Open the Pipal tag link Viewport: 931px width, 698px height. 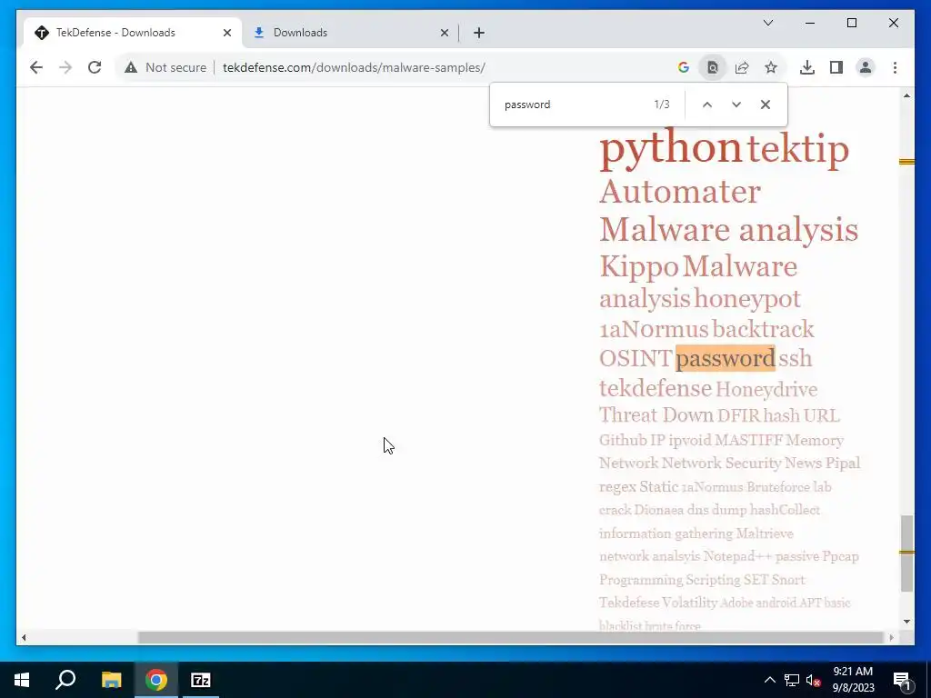click(843, 463)
